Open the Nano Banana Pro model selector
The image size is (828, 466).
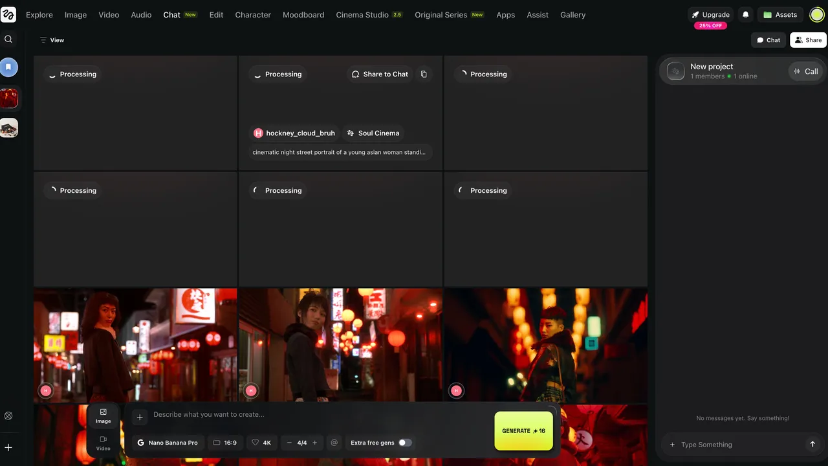pyautogui.click(x=168, y=443)
